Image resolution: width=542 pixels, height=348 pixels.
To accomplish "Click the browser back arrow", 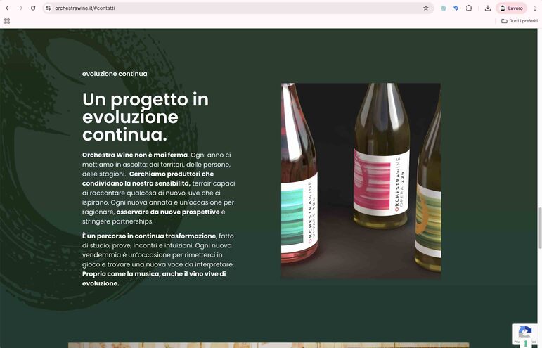I will (8, 8).
